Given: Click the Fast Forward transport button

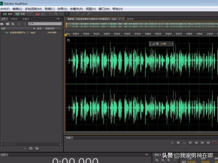Looking at the screenshot, I should [202, 143].
